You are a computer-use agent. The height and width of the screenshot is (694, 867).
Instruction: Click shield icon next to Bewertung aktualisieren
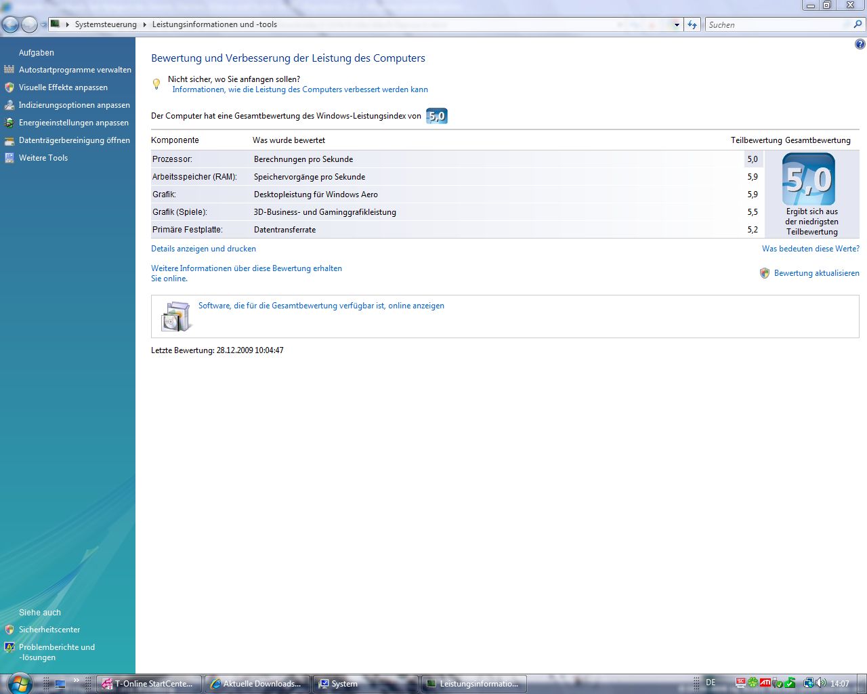pyautogui.click(x=765, y=273)
